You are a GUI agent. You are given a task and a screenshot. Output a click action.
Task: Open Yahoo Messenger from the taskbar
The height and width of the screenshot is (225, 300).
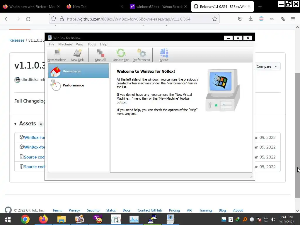98,219
